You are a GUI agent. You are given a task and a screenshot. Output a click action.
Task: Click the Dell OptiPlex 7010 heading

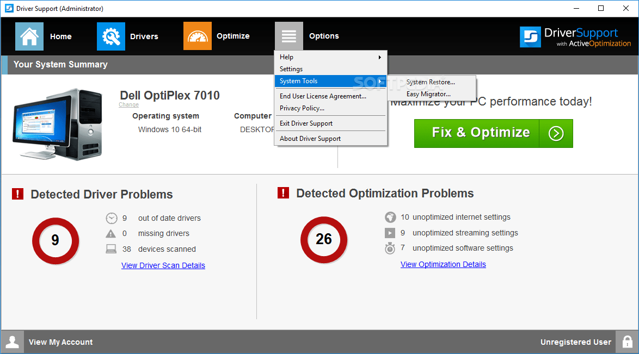click(x=170, y=95)
